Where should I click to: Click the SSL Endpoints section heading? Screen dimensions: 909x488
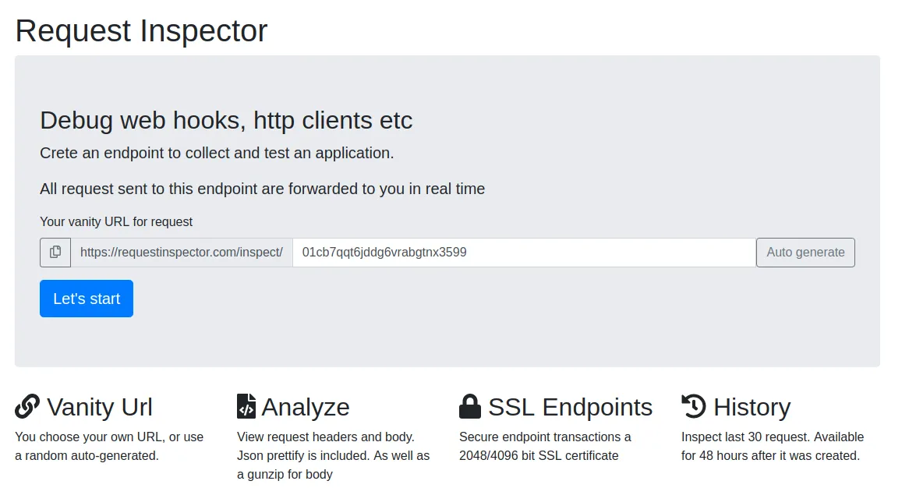(570, 406)
